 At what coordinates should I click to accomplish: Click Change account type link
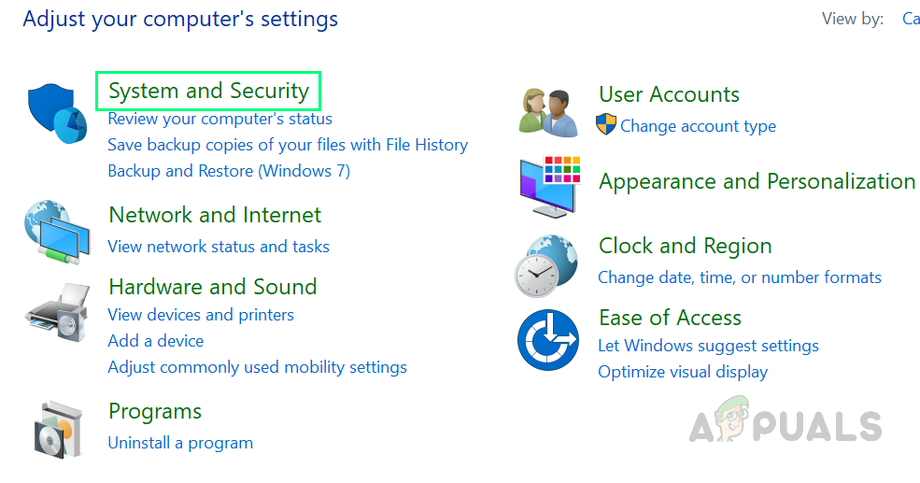(698, 126)
